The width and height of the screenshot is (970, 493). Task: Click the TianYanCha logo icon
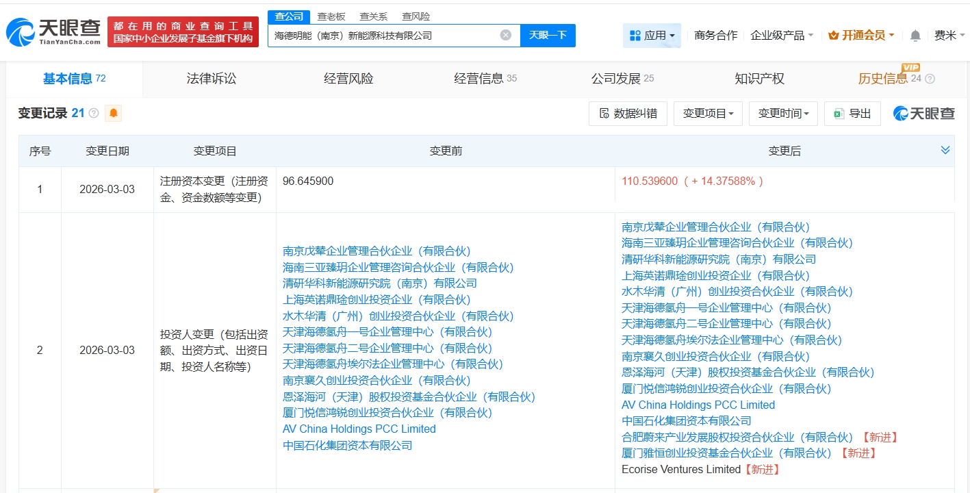point(21,33)
